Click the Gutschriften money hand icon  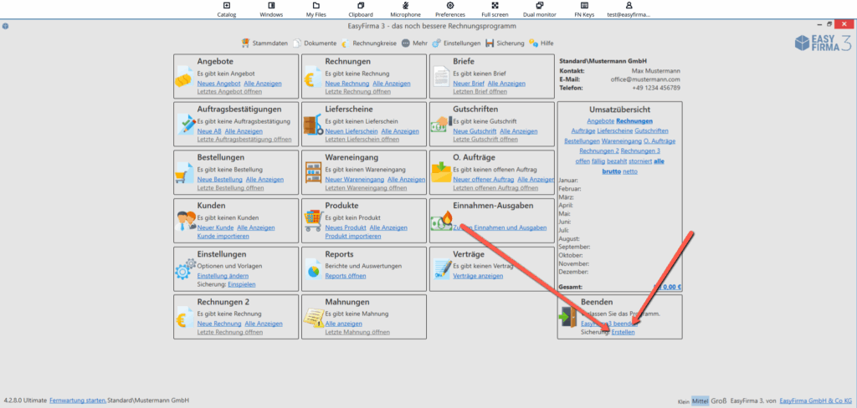[x=440, y=125]
